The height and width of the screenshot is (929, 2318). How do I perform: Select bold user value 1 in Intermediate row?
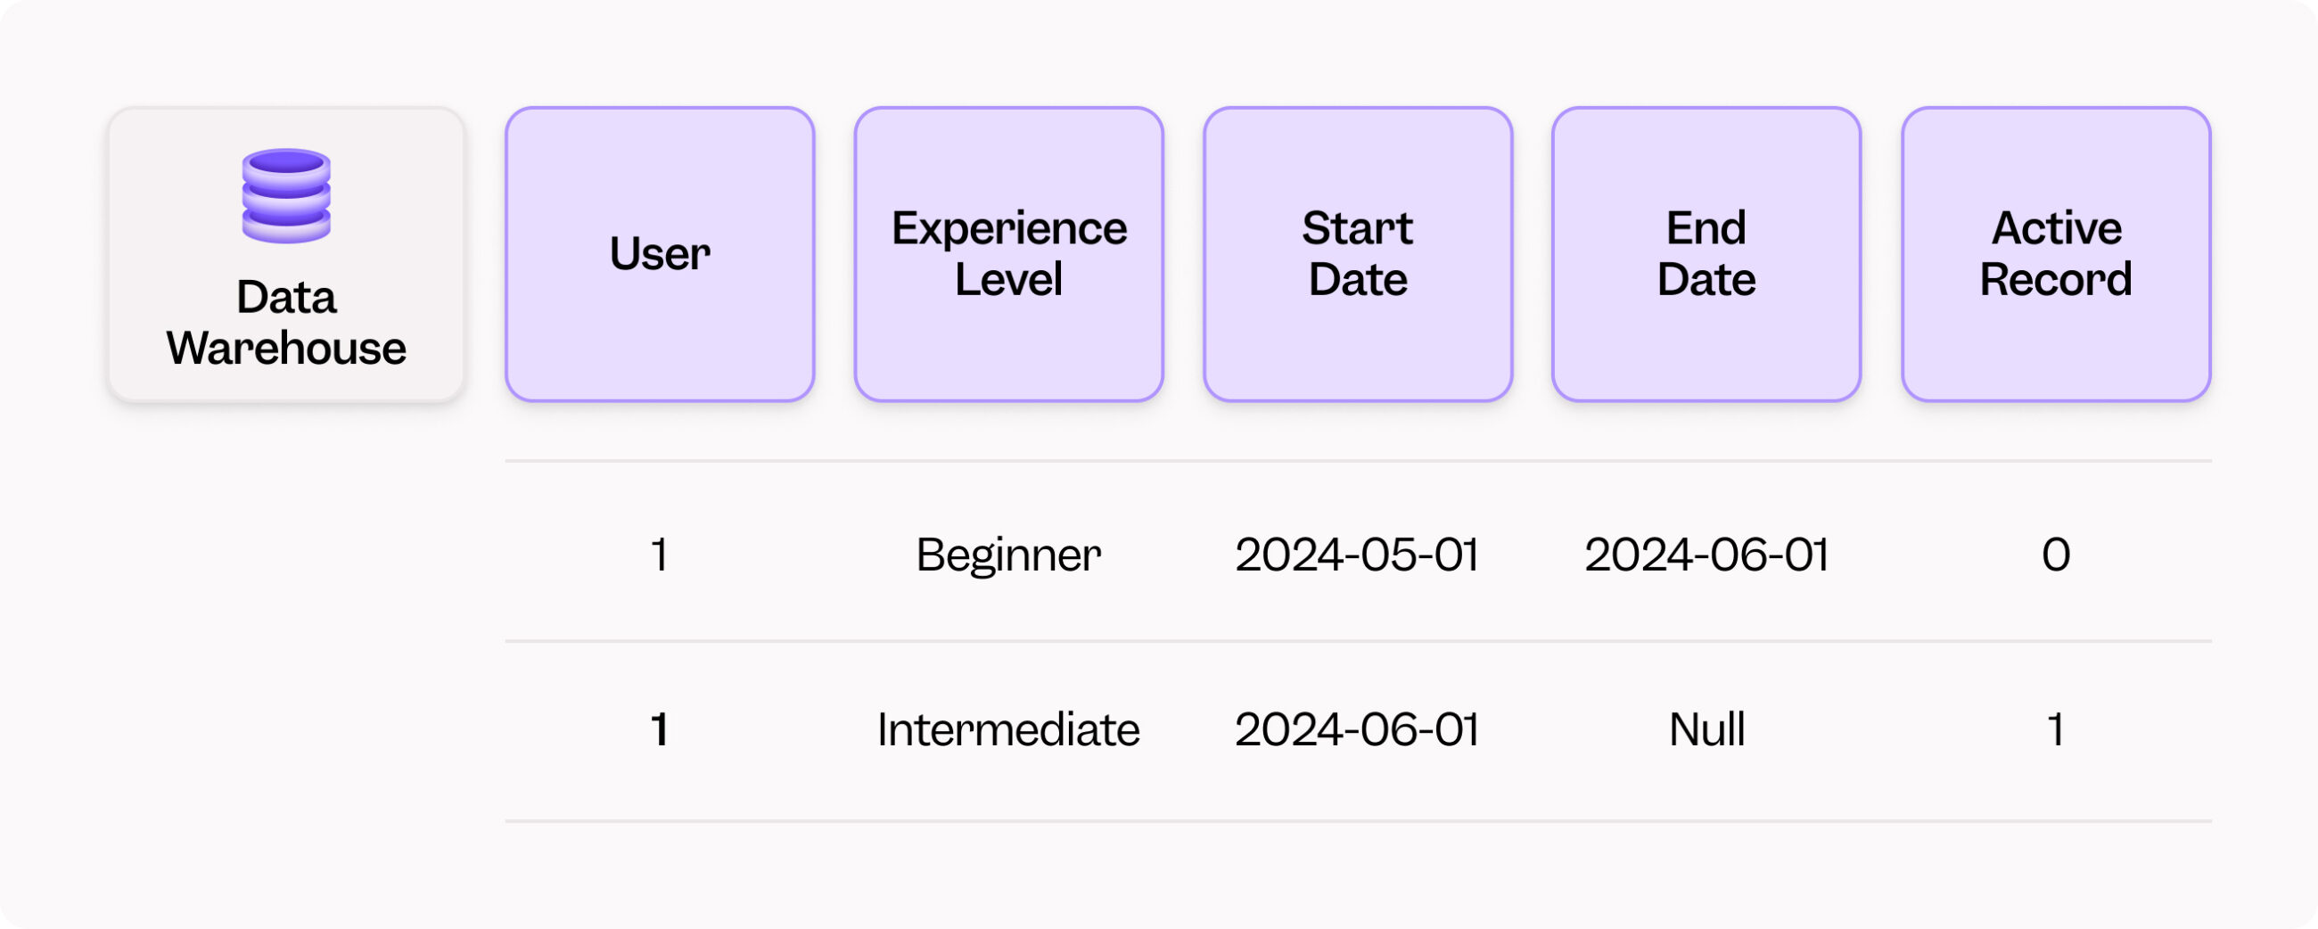[x=660, y=729]
